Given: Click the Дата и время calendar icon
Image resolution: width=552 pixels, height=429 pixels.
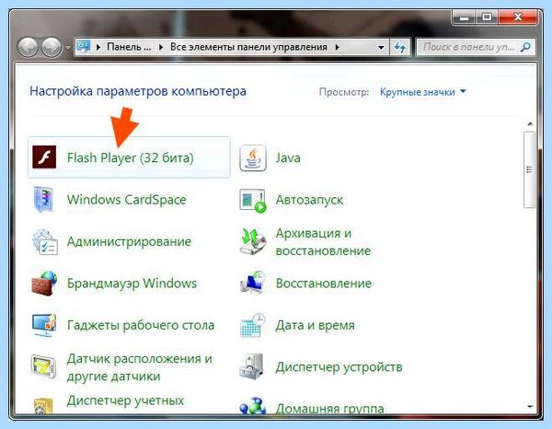Looking at the screenshot, I should coord(252,325).
